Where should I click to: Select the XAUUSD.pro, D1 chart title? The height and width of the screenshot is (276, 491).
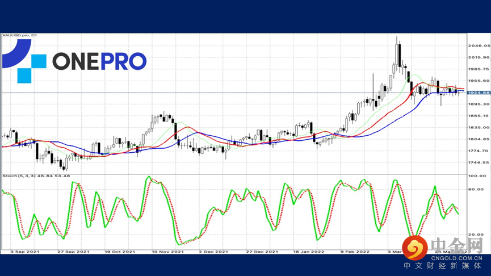(21, 36)
